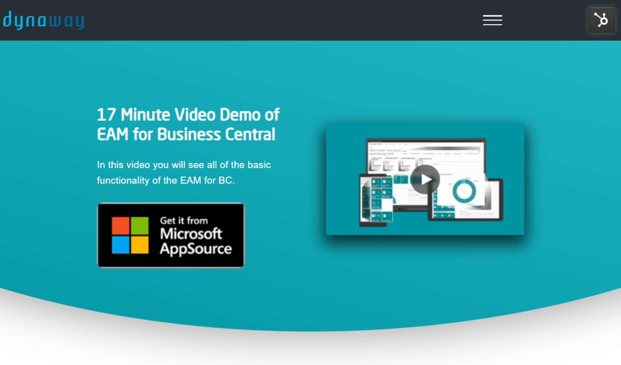Click the HubSpot sprocket icon

tap(602, 20)
